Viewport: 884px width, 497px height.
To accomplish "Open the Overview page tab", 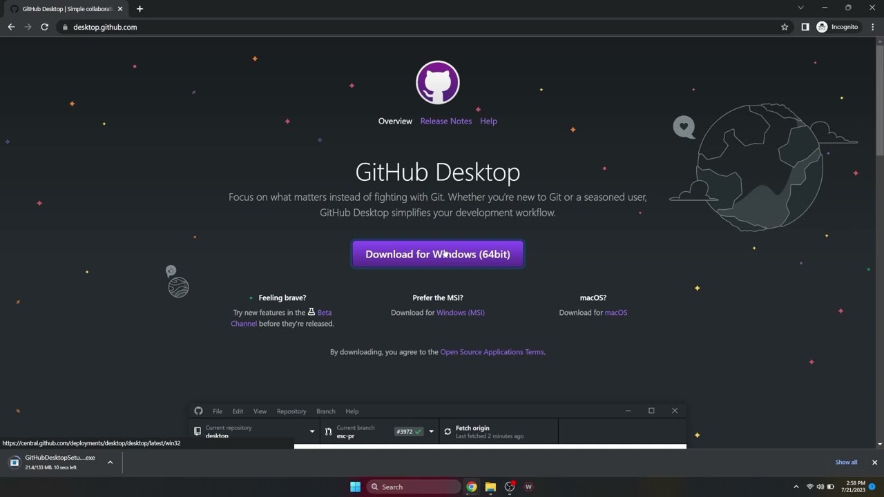I will (395, 121).
